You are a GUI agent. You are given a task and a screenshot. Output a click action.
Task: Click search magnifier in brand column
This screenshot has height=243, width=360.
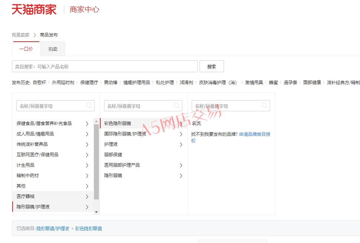pyautogui.click(x=265, y=106)
